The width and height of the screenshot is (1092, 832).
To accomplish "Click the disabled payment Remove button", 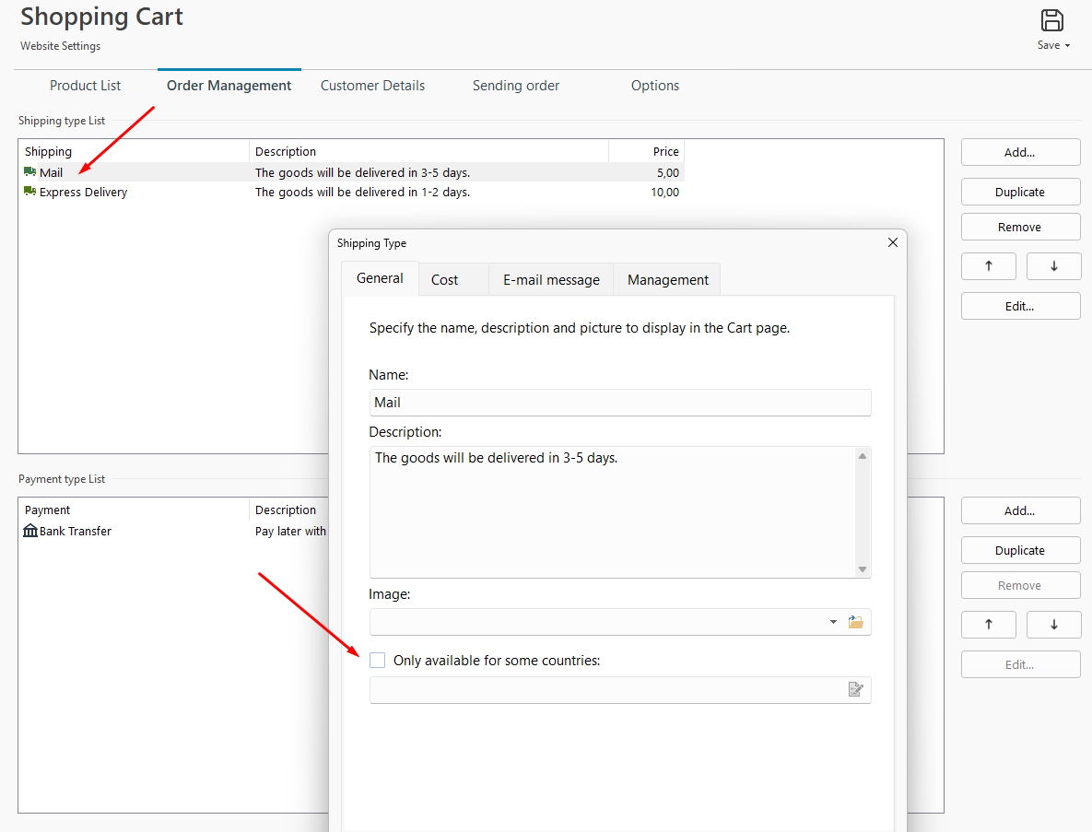I will (1020, 586).
